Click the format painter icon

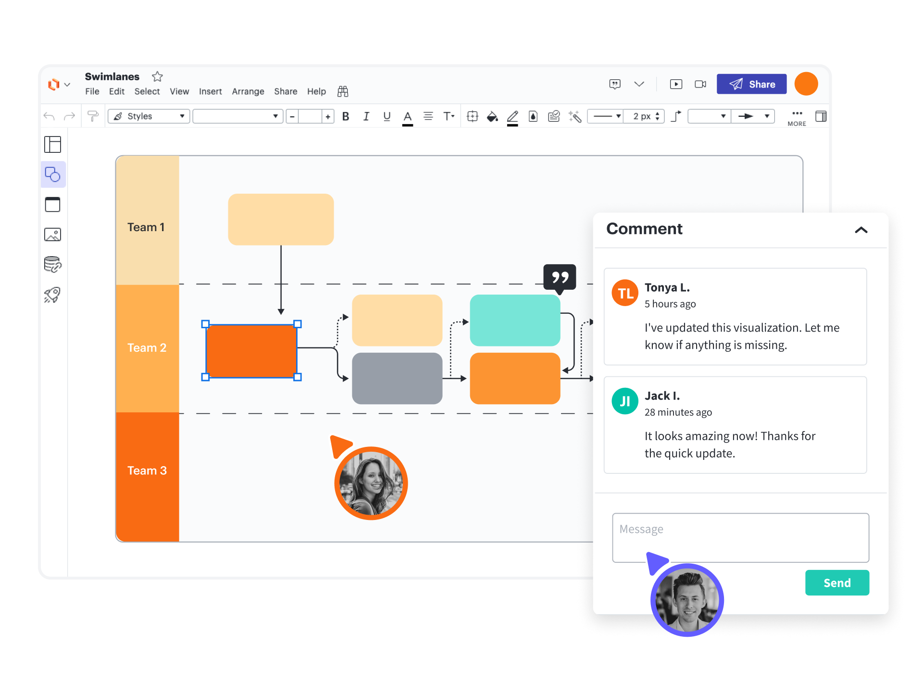(x=93, y=116)
